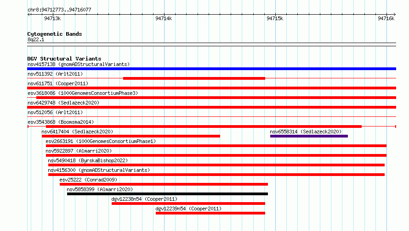
Task: Click the nsv4156300 red variant bar
Action: pos(216,175)
